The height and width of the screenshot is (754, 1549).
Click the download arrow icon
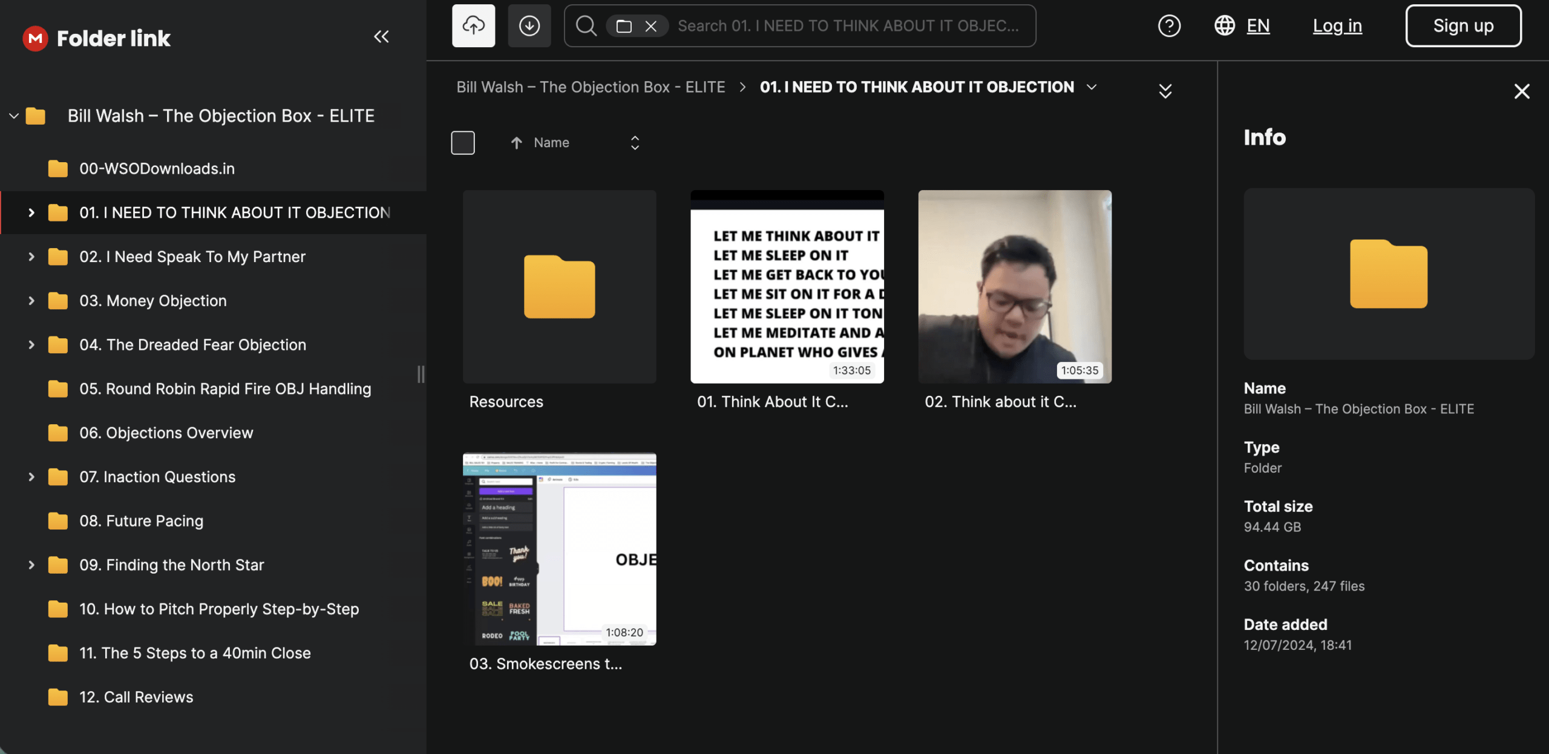(529, 25)
